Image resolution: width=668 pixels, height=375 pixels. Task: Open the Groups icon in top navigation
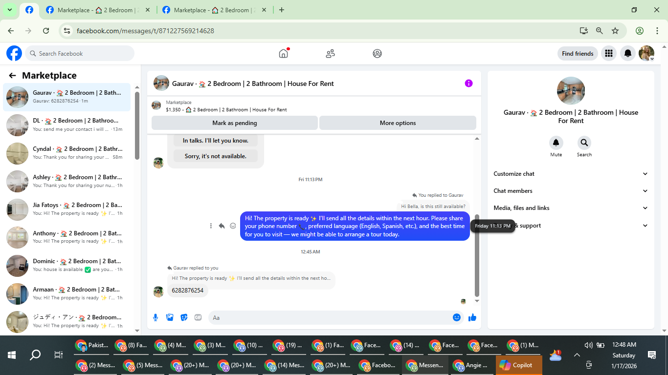point(377,53)
